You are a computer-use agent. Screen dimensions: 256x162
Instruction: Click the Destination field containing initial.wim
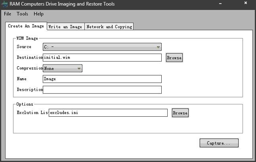click(x=102, y=58)
